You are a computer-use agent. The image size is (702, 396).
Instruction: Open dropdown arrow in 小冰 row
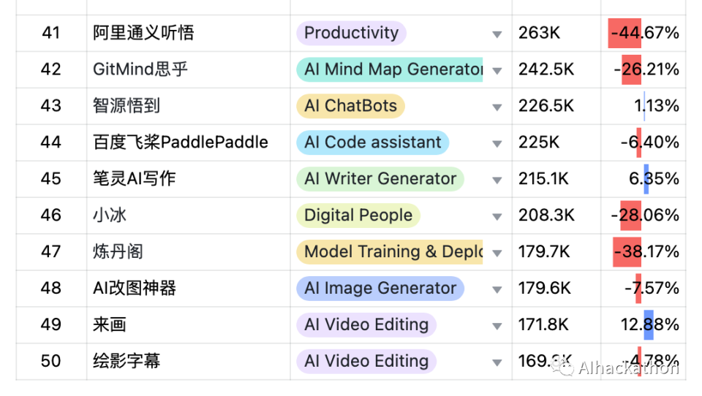(x=497, y=217)
